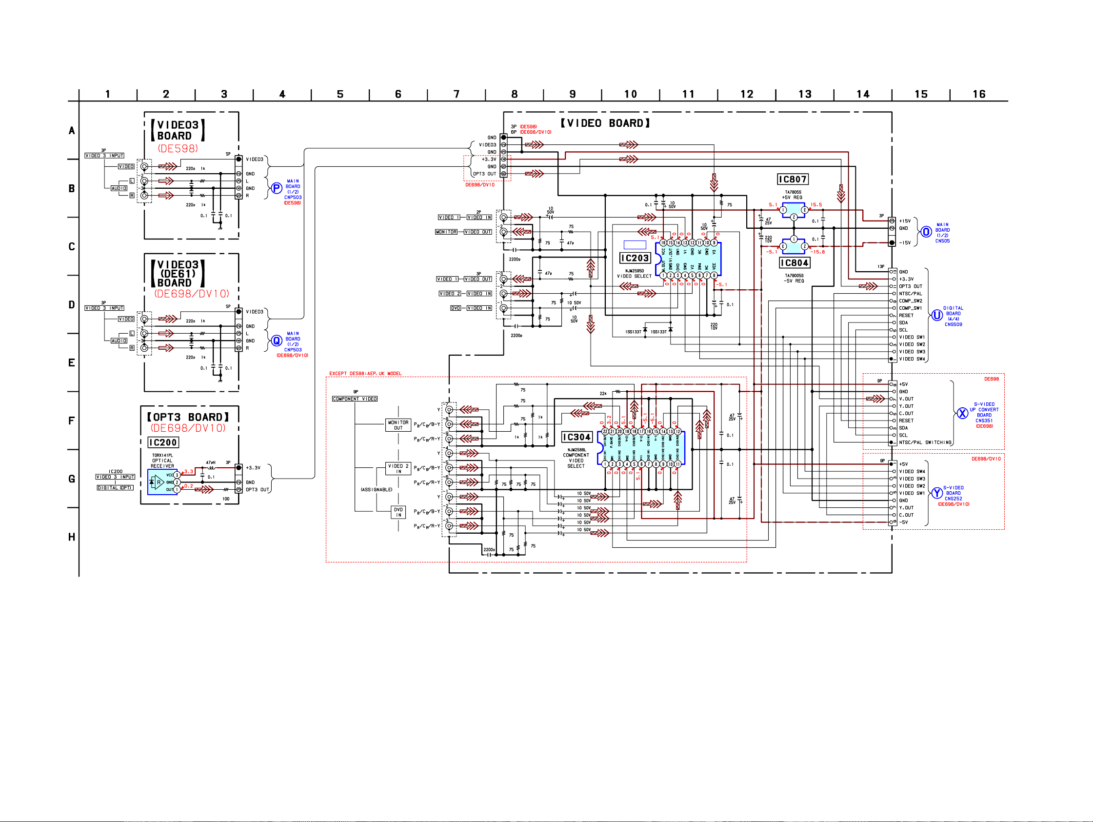Click the IC200 label on OPT3 board
Image resolution: width=1093 pixels, height=822 pixels.
point(163,442)
